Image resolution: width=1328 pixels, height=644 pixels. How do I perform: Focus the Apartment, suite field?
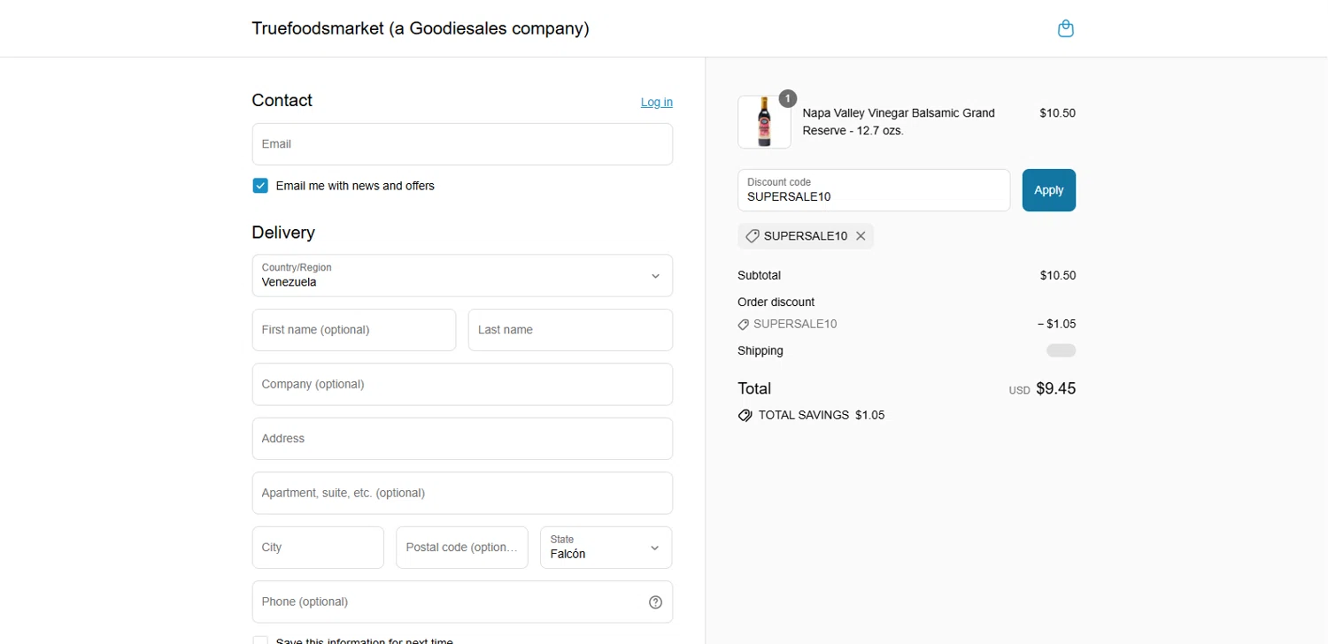(x=462, y=493)
